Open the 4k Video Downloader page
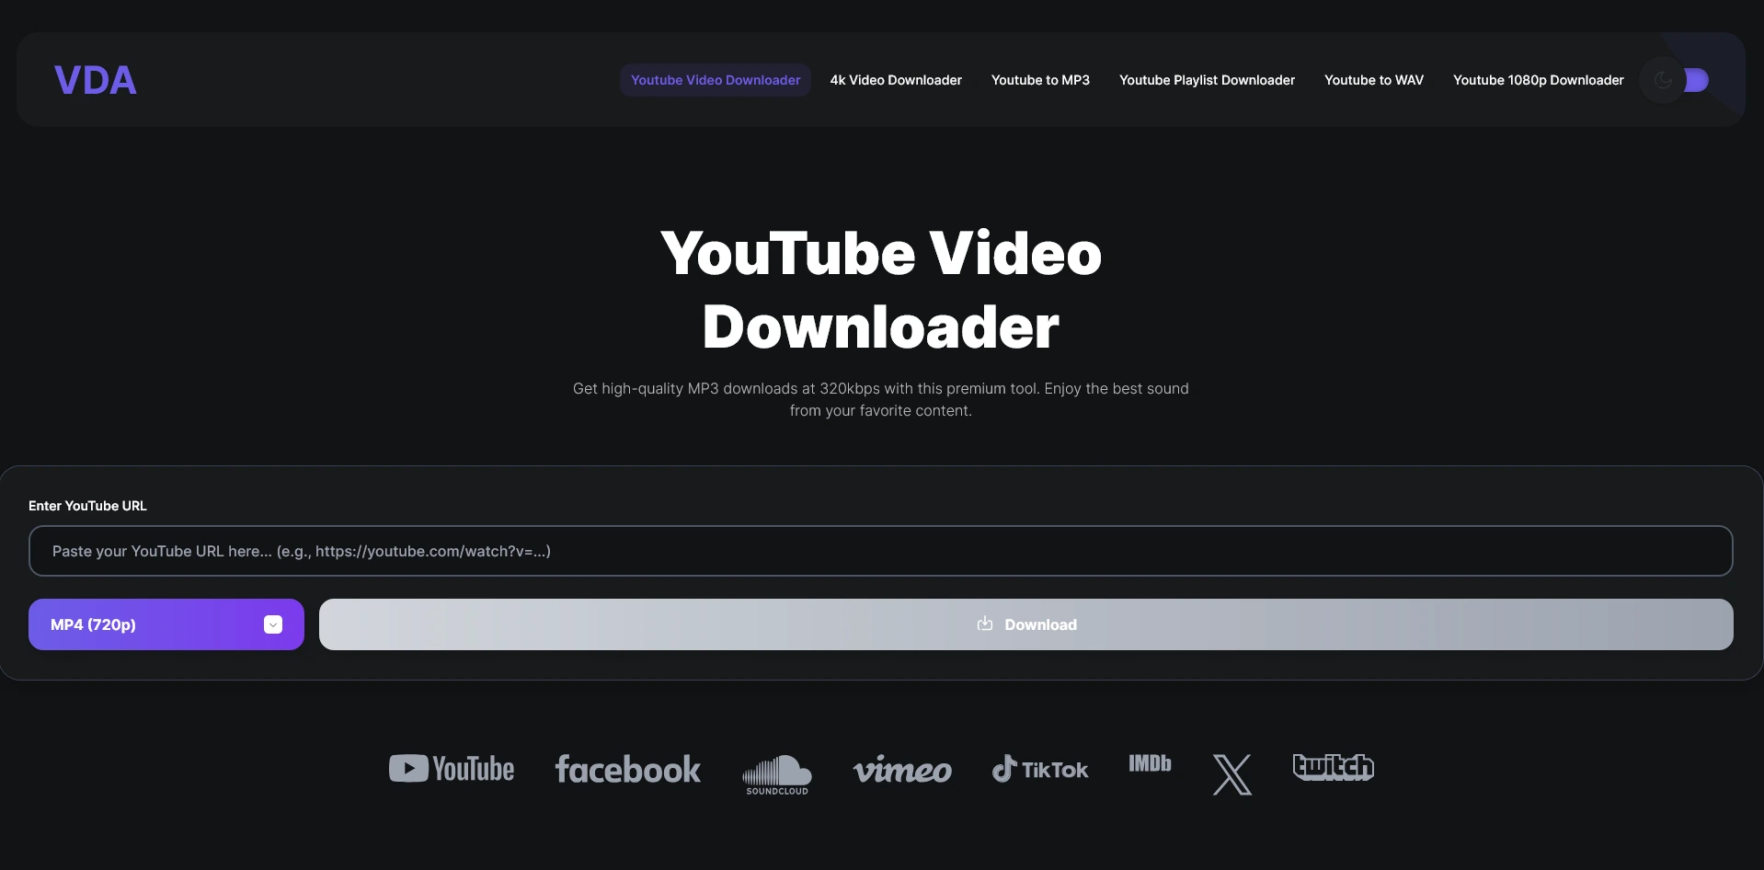 895,80
